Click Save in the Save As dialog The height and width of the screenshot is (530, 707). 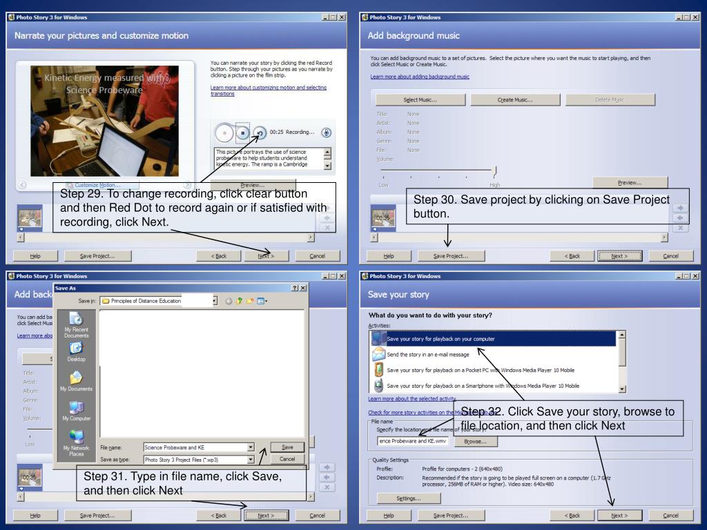287,447
